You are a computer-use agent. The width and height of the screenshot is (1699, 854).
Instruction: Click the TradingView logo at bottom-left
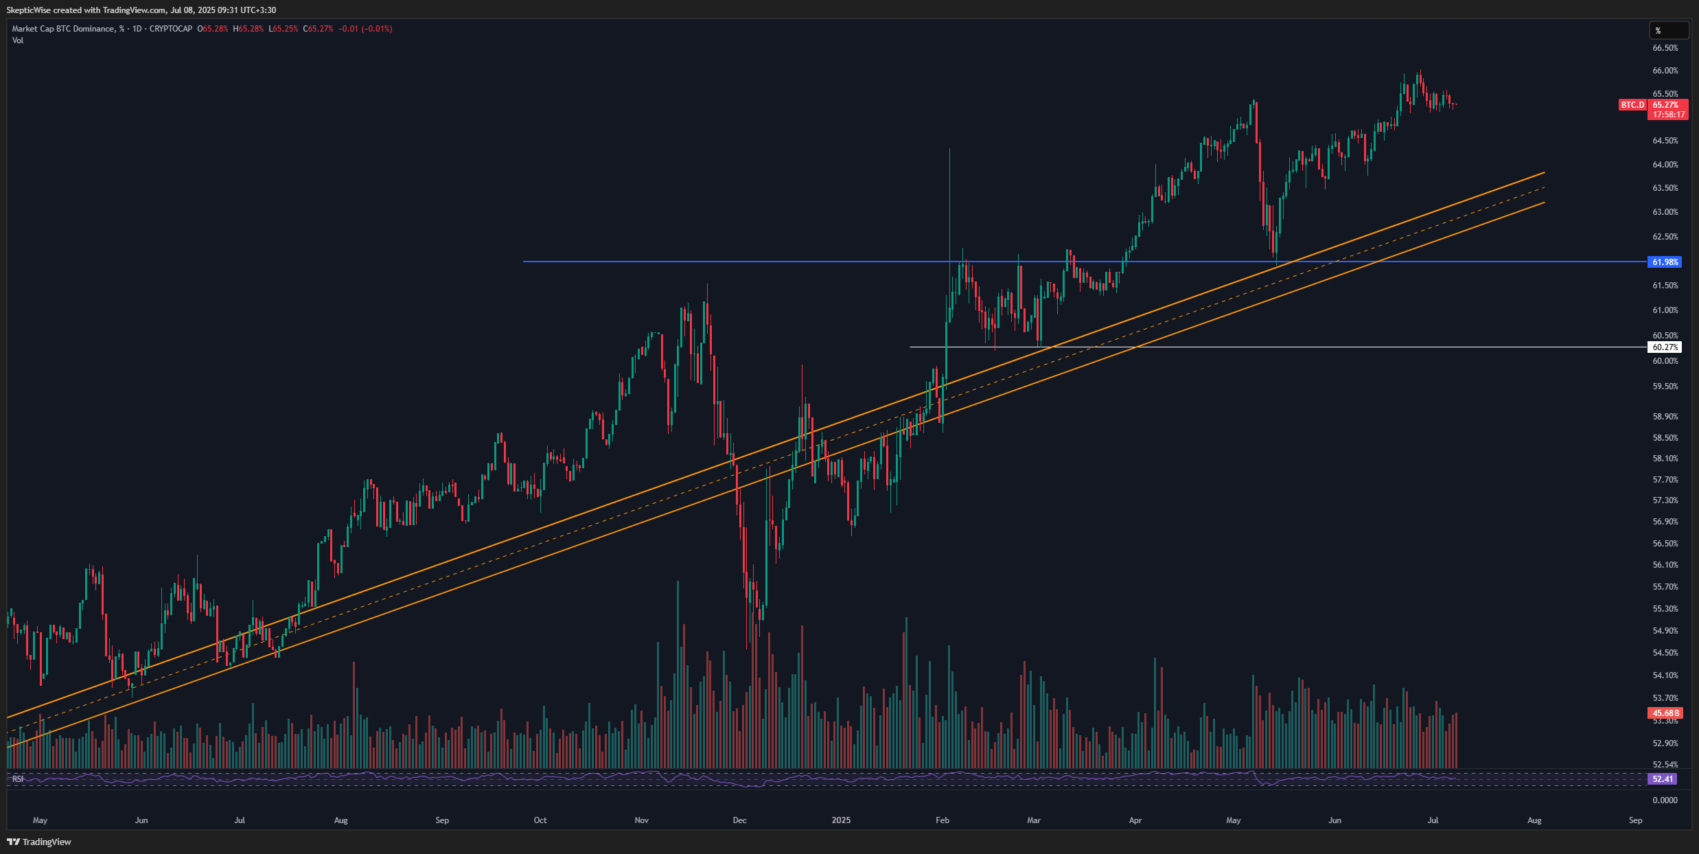coord(39,842)
